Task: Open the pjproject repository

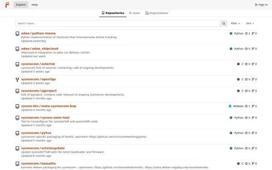Action: [x=49, y=91]
